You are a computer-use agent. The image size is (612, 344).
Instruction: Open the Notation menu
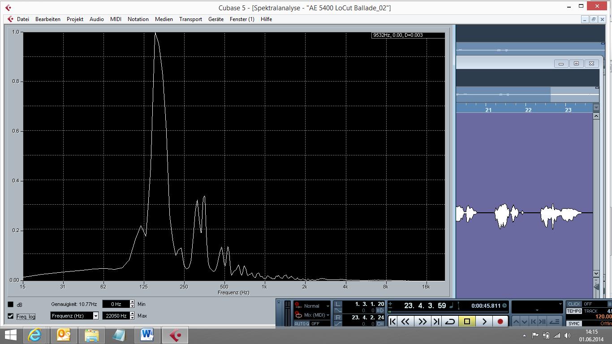tap(138, 19)
